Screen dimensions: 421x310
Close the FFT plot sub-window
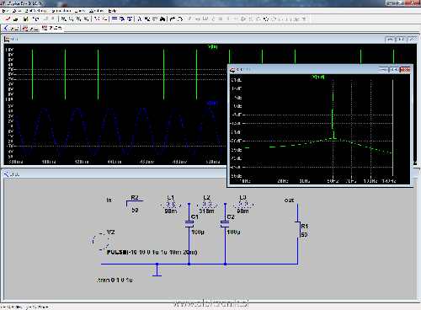click(x=405, y=69)
